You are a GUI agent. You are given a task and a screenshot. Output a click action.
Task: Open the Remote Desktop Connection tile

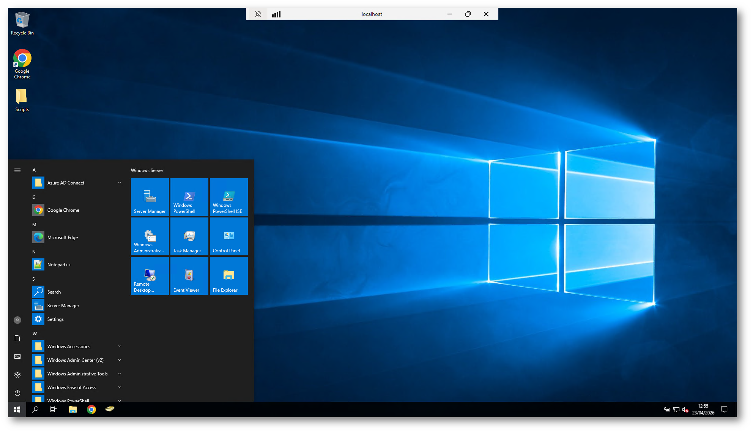click(x=150, y=276)
